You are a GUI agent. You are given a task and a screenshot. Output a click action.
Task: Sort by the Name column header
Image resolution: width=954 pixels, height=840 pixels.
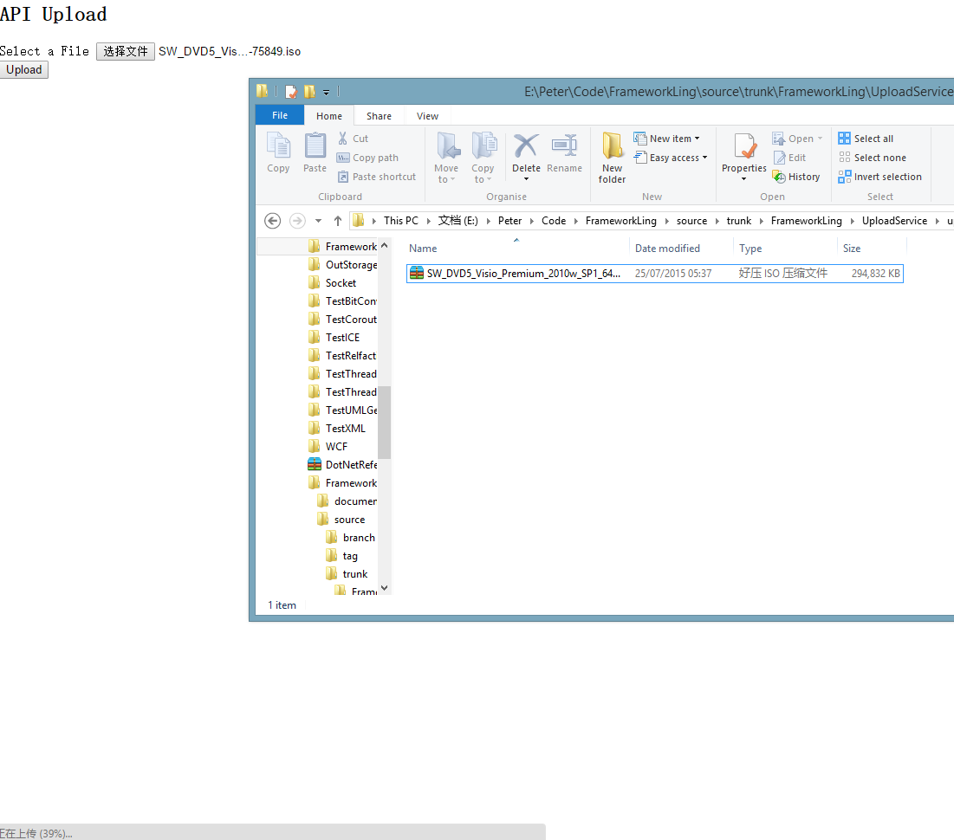[x=516, y=249]
